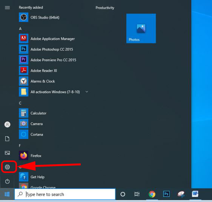Click the user account icon in Start sidebar
Screen dimensions: 212x202
[7, 124]
